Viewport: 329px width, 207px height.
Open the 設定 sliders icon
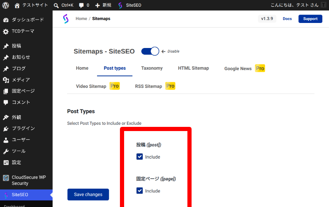[6, 162]
